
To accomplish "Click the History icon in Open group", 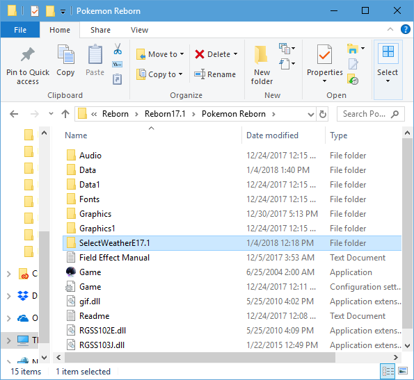I will pyautogui.click(x=353, y=79).
